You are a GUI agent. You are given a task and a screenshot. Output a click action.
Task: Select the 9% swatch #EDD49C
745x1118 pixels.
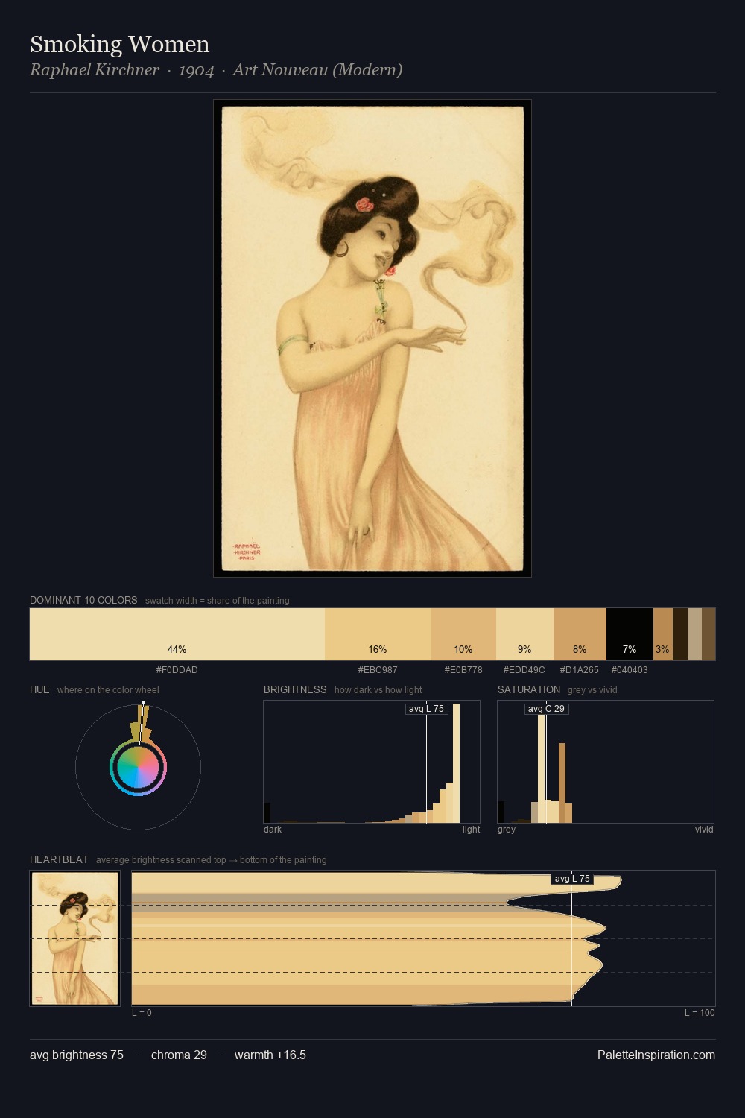click(x=524, y=634)
